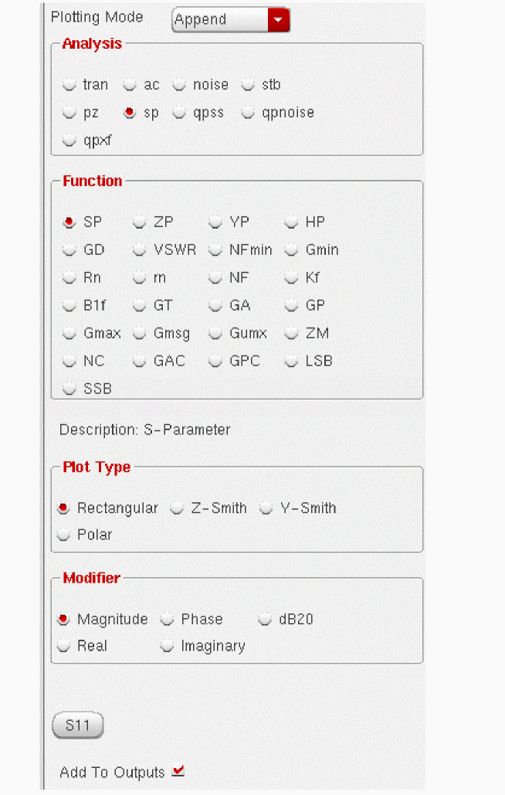
Task: Choose the VSWR function option
Action: [x=140, y=250]
